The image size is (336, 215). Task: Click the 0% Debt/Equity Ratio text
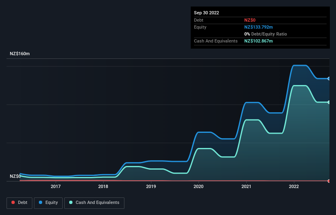(x=266, y=34)
